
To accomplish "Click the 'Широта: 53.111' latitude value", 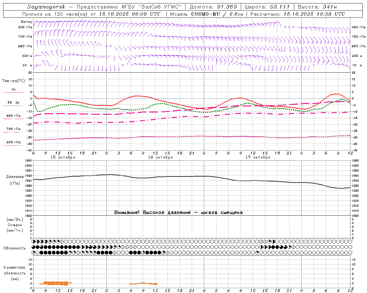I will pyautogui.click(x=267, y=7).
